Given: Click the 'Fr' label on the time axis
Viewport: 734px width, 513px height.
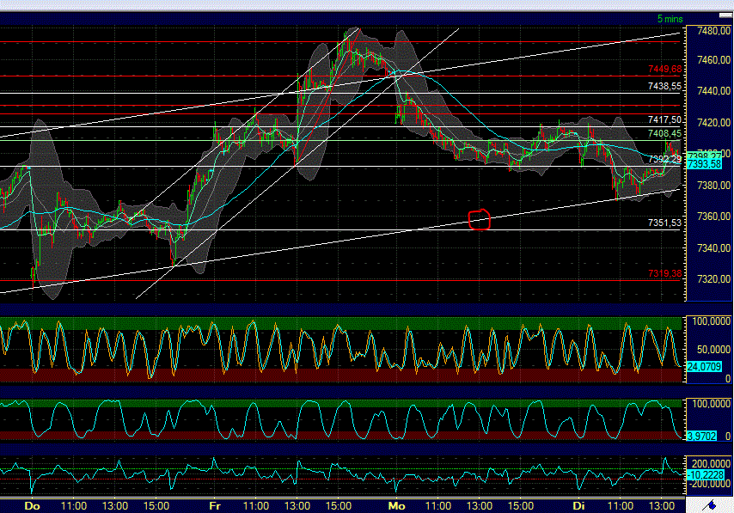Looking at the screenshot, I should pyautogui.click(x=212, y=507).
